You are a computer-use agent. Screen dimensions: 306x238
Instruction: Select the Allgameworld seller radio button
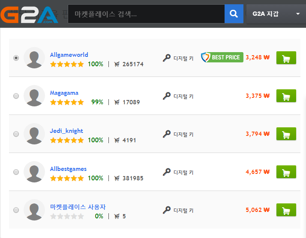click(16, 58)
